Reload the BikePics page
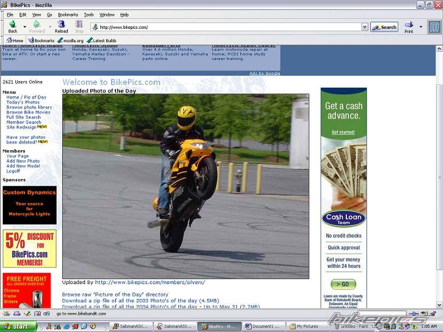 [x=61, y=27]
